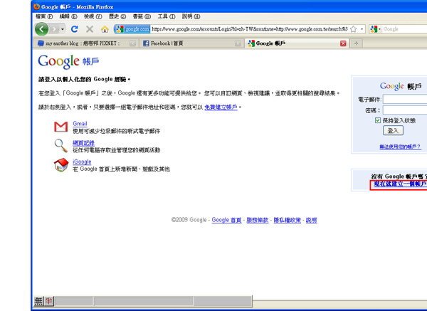Viewport: 427px width, 311px height.
Task: Open the Gmail link
Action: [x=80, y=124]
